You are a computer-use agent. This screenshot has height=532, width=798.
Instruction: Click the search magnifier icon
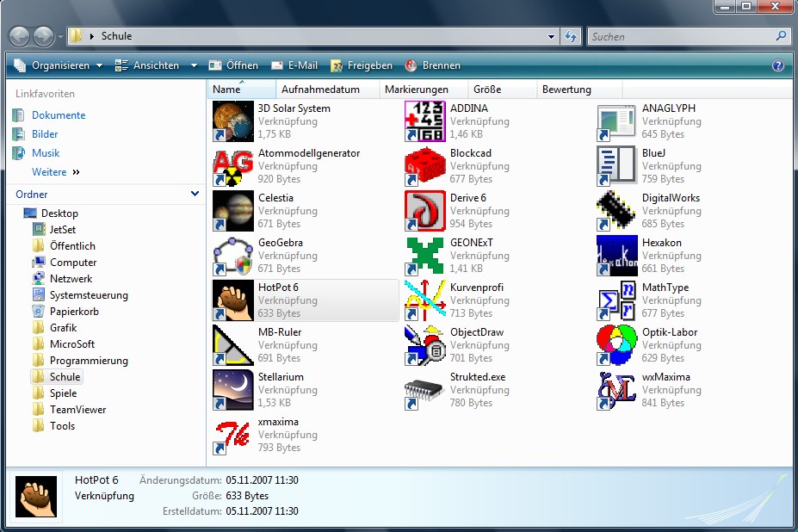point(781,36)
